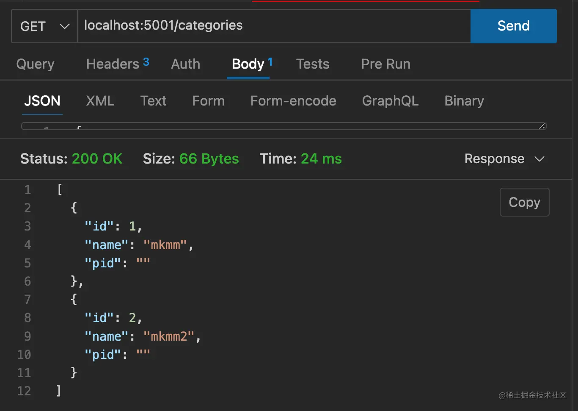Switch to the Query tab
This screenshot has width=578, height=411.
35,64
